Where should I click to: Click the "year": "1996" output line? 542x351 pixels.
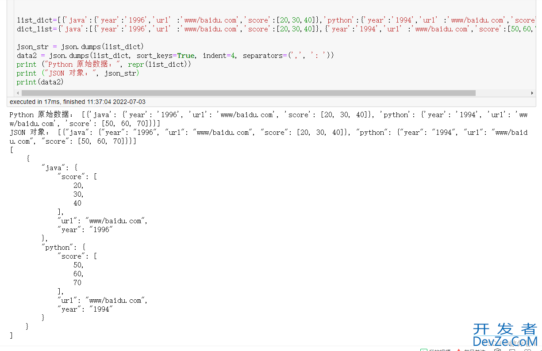coord(85,230)
